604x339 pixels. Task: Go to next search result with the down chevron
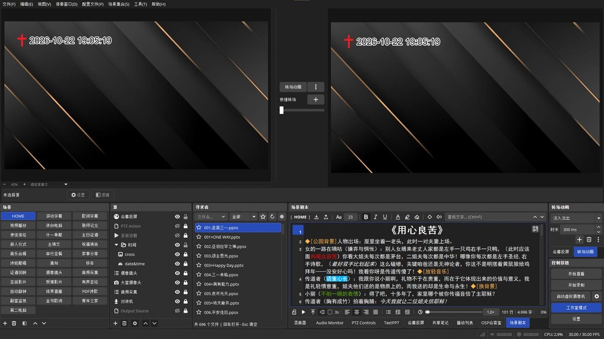click(x=542, y=217)
